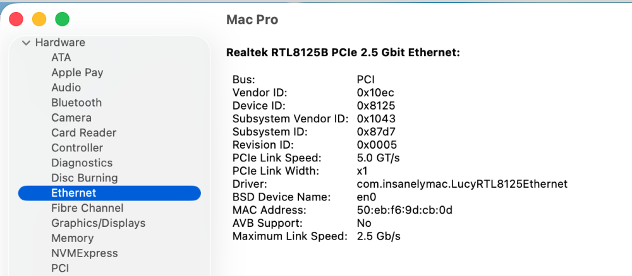Click the MAC Address: field label
This screenshot has height=276, width=632.
[269, 210]
